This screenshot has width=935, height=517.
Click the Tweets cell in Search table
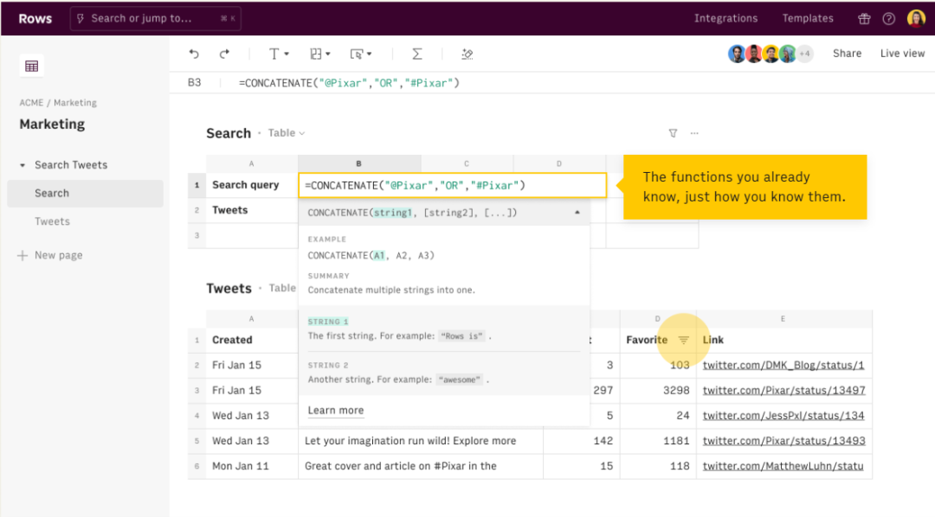(x=252, y=210)
